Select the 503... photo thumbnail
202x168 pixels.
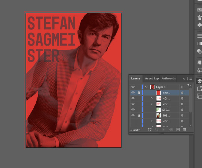coord(159,116)
